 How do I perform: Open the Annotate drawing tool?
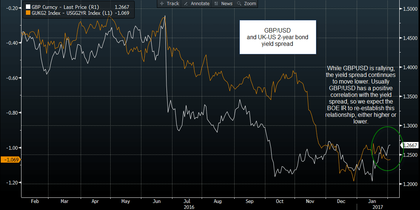point(196,3)
